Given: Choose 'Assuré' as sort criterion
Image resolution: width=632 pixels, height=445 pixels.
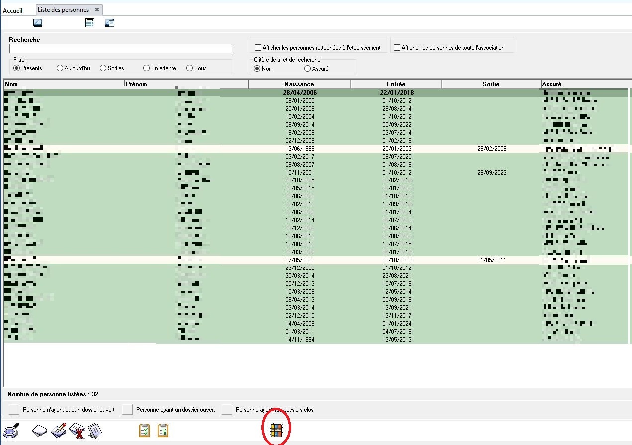Looking at the screenshot, I should pos(307,69).
